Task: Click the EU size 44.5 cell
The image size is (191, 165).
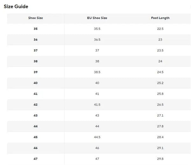Action: [x=97, y=137]
